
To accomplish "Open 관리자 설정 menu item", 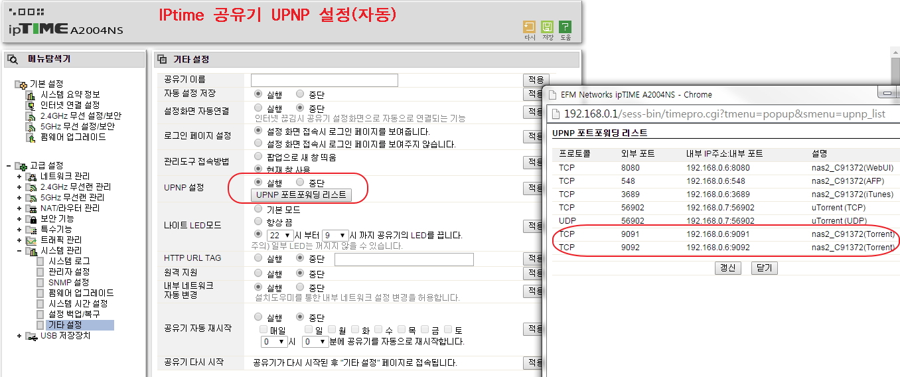I will 69,271.
